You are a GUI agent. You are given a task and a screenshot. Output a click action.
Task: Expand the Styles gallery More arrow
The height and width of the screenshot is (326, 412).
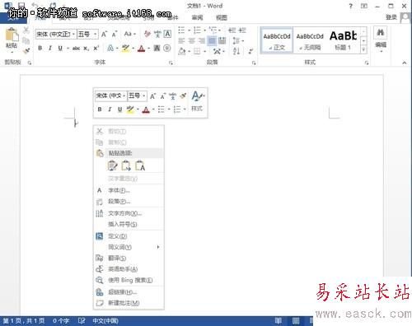click(x=363, y=49)
